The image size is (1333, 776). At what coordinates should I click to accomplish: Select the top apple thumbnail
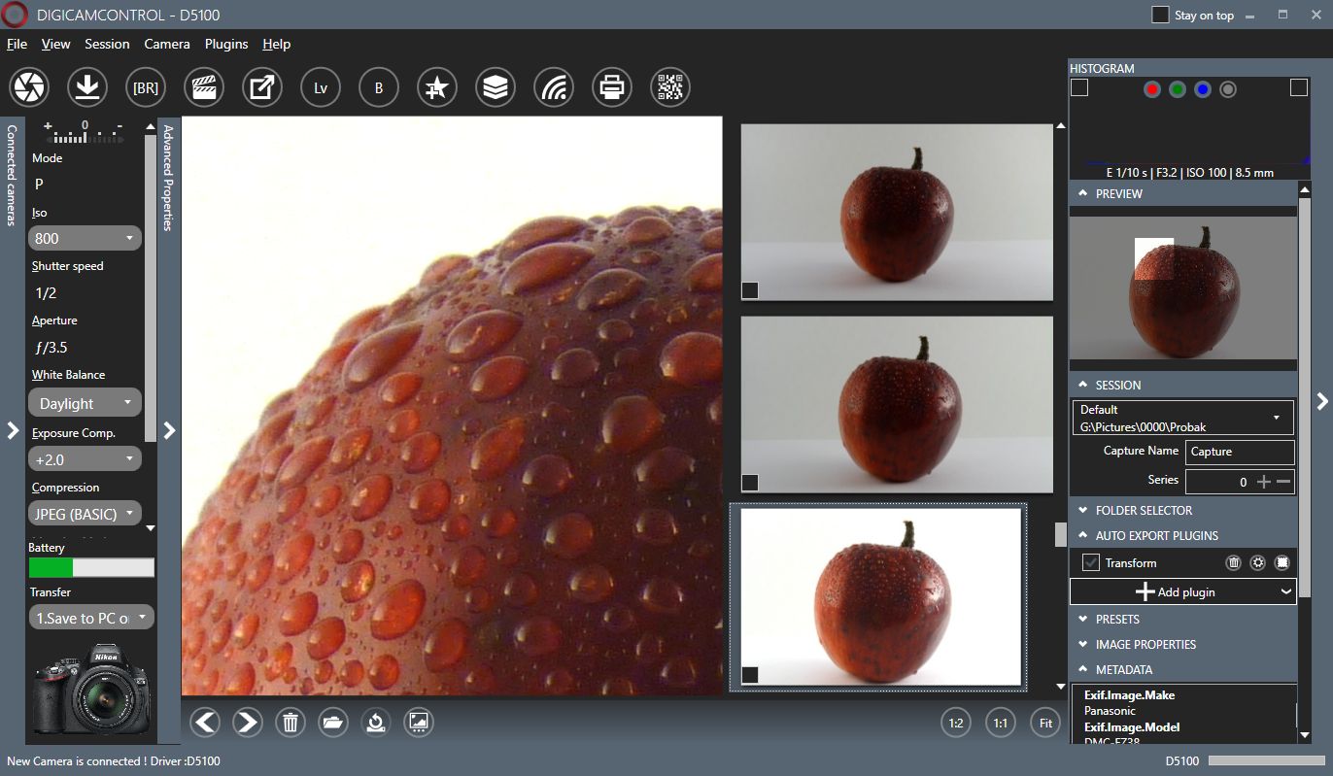pos(896,212)
